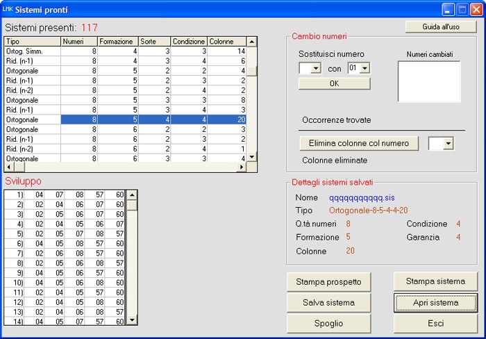This screenshot has height=339, width=486.
Task: Click Sistemi presenti count 117
Action: click(x=90, y=28)
